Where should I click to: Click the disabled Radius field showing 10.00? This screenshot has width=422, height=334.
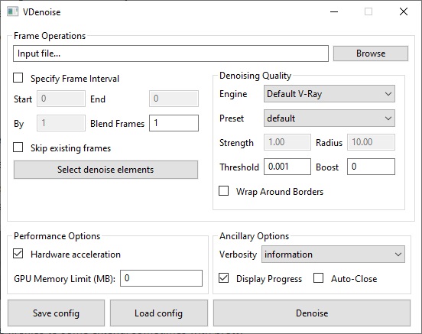(371, 142)
